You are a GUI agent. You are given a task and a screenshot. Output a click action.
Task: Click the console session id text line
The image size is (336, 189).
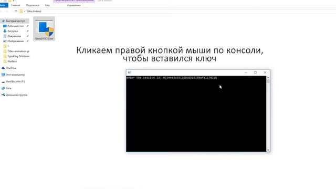coord(172,78)
